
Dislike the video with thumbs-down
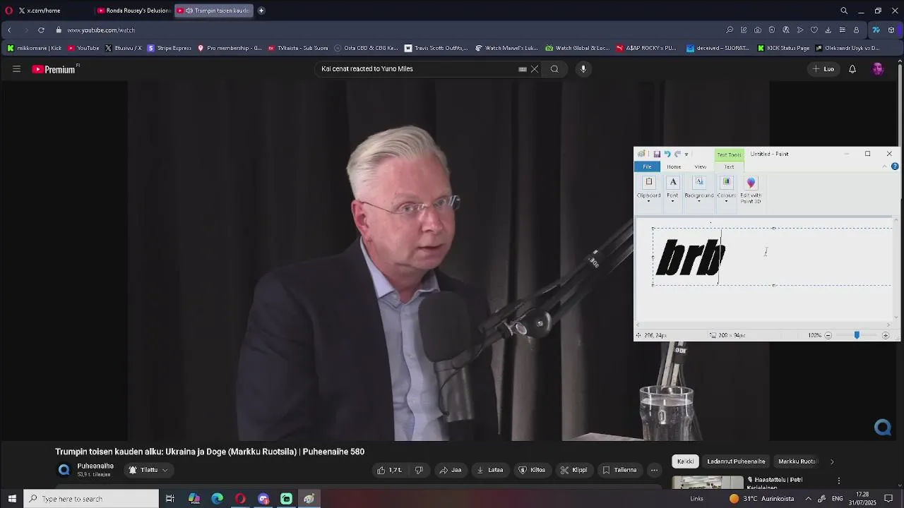tap(419, 470)
